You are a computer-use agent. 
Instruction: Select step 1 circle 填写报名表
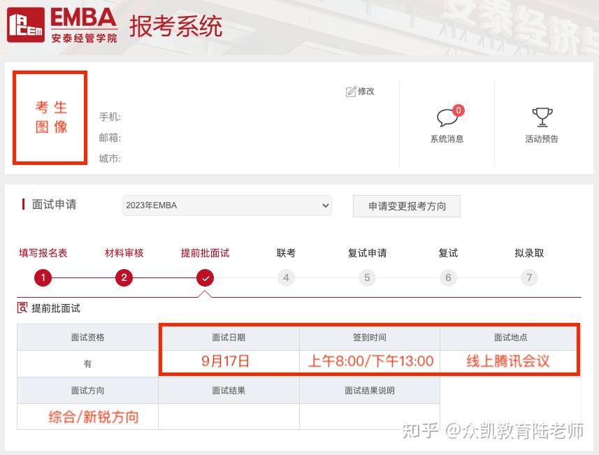[43, 277]
